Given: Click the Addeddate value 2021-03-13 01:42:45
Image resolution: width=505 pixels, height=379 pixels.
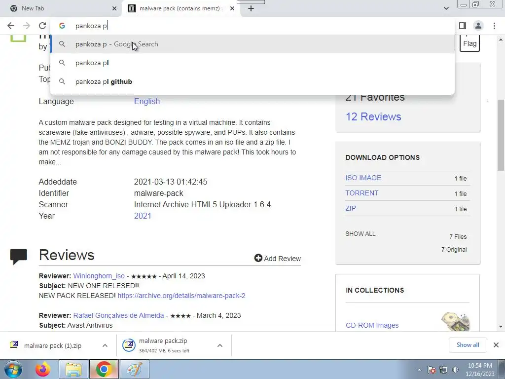Looking at the screenshot, I should pos(170,182).
